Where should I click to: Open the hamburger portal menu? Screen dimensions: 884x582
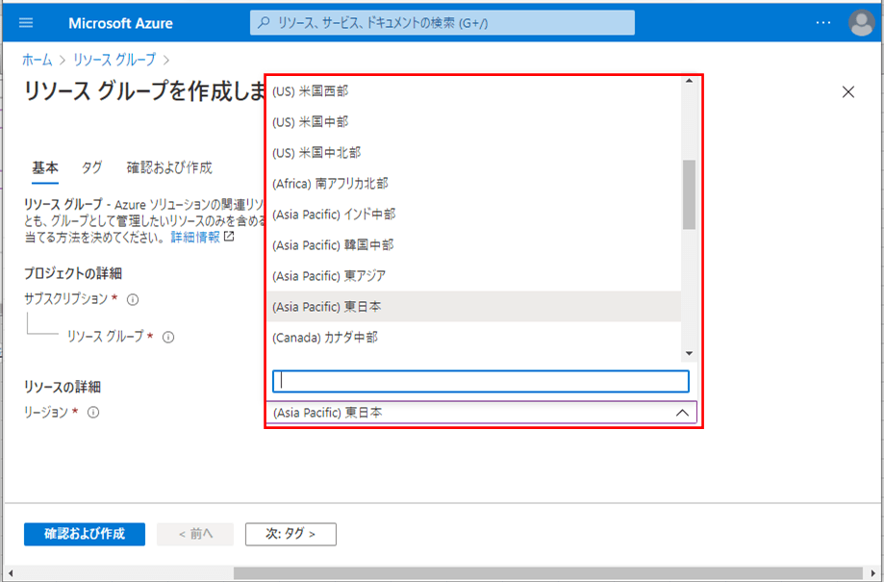pos(26,22)
